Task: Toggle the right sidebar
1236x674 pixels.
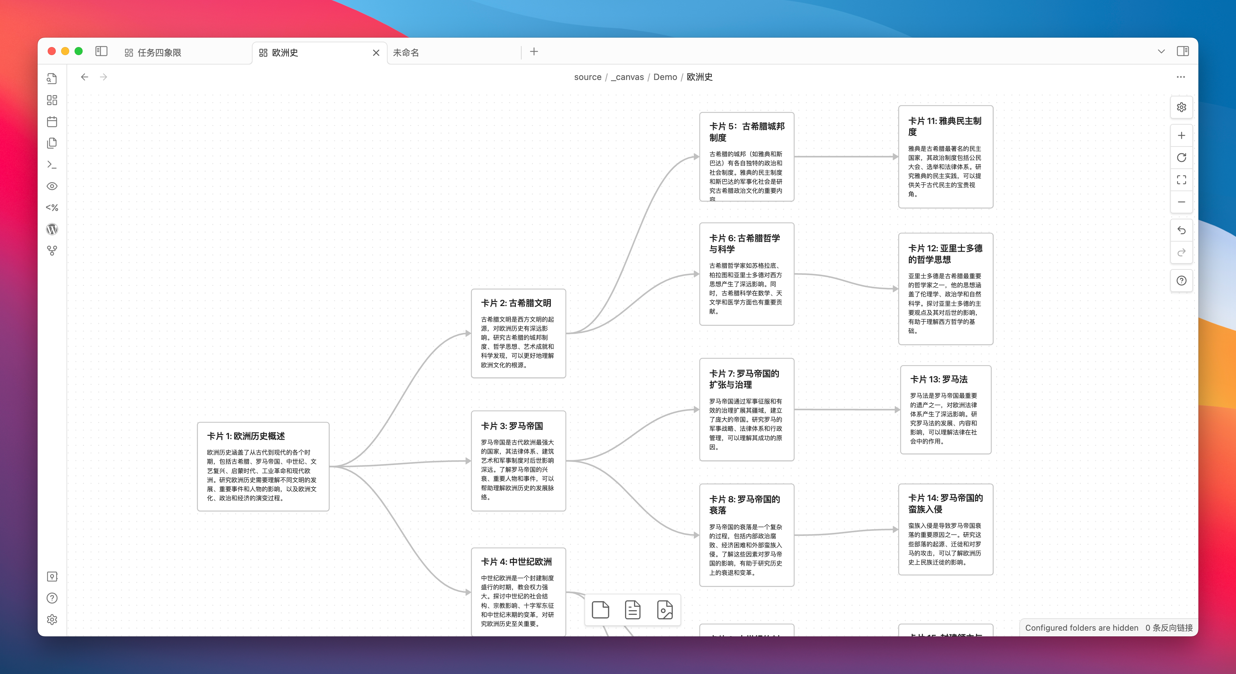Action: 1183,51
